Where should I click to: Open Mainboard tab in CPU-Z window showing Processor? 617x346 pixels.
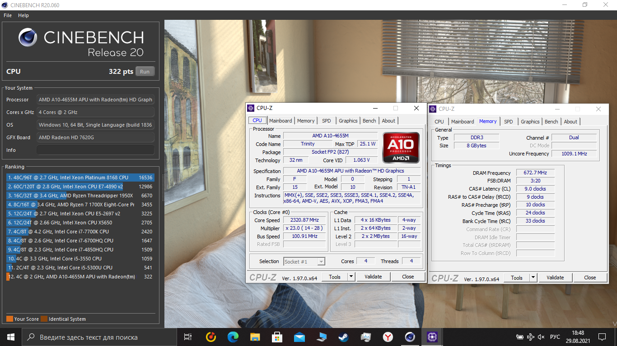coord(280,121)
